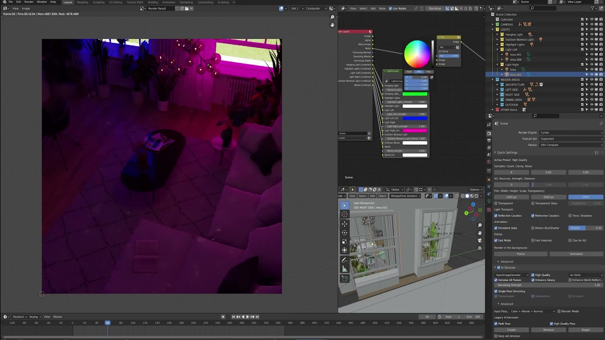
Task: Toggle camera view icon in the 3D viewport
Action: (480, 241)
